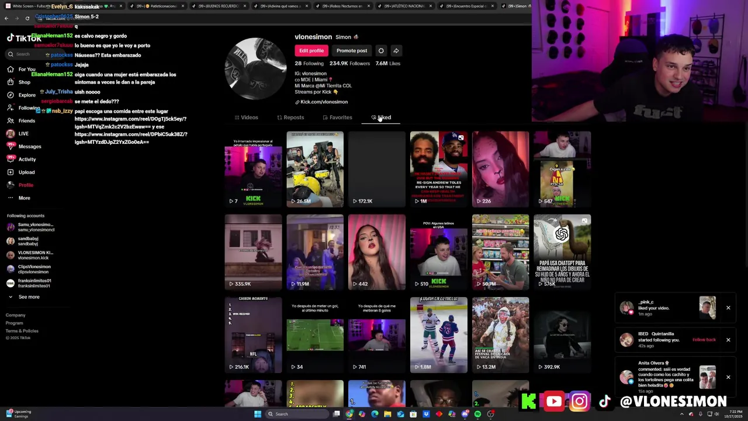Open the Company footer link

click(x=16, y=315)
